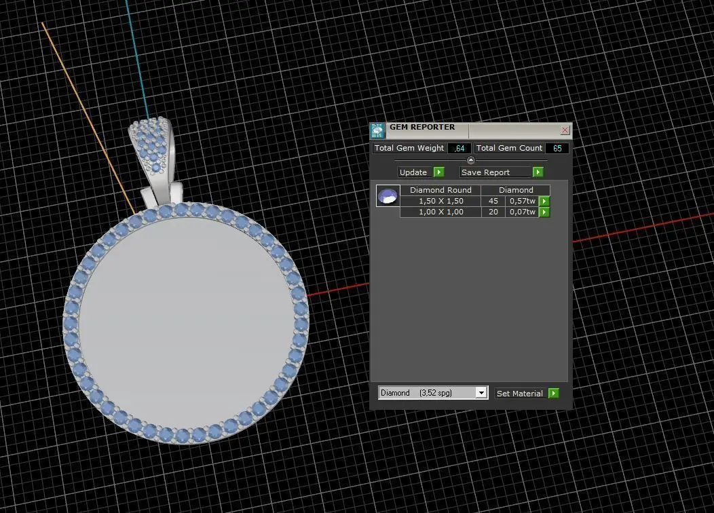
Task: Click the Total Gem Weight value ,64
Action: coord(459,148)
